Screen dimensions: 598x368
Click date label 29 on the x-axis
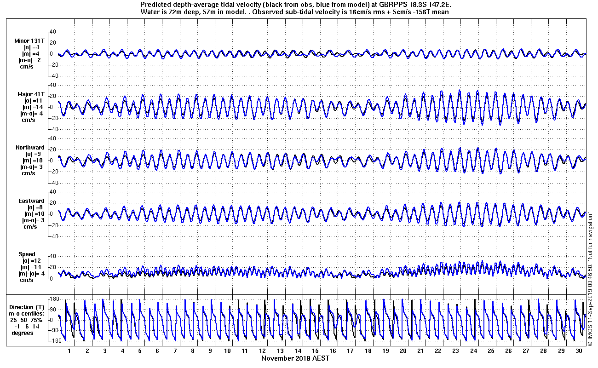pos(561,351)
